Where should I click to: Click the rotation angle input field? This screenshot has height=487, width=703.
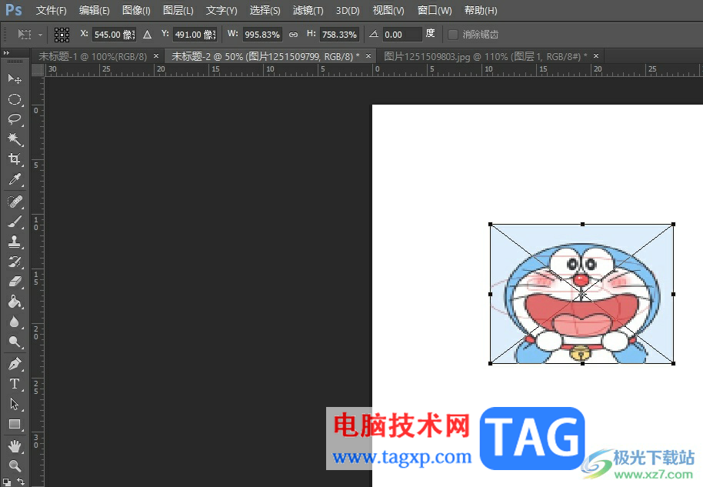pos(402,35)
